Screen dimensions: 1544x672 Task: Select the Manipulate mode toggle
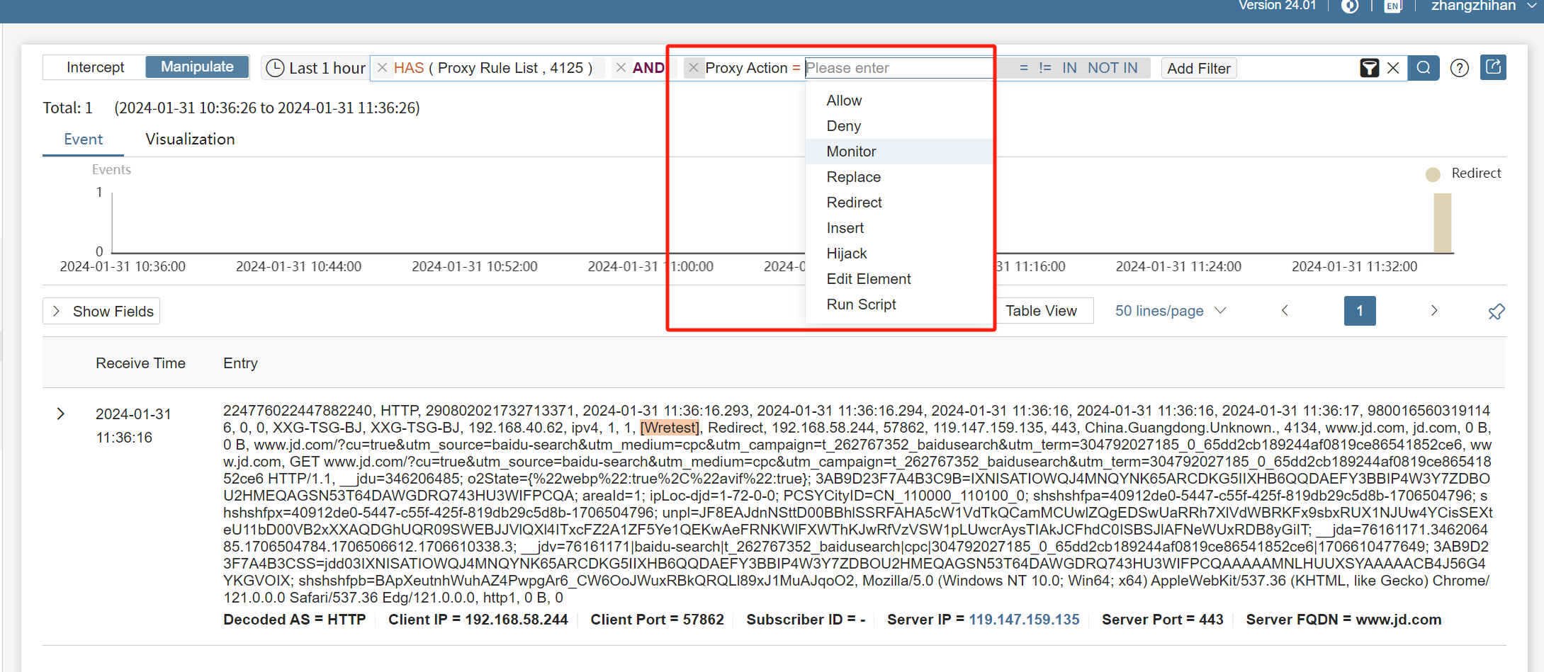click(197, 67)
